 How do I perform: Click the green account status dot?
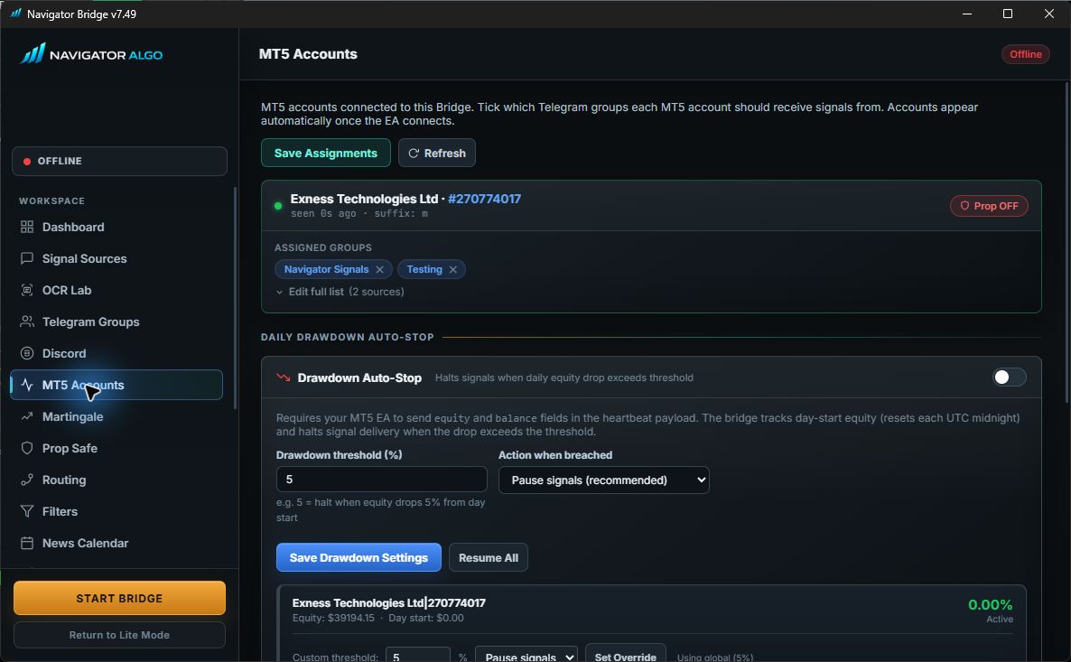pos(278,206)
